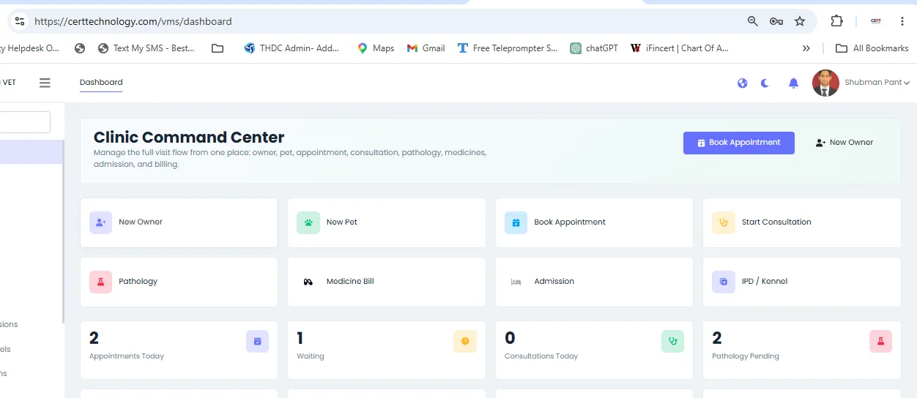Expand the Shubman Pant user dropdown

[x=877, y=83]
